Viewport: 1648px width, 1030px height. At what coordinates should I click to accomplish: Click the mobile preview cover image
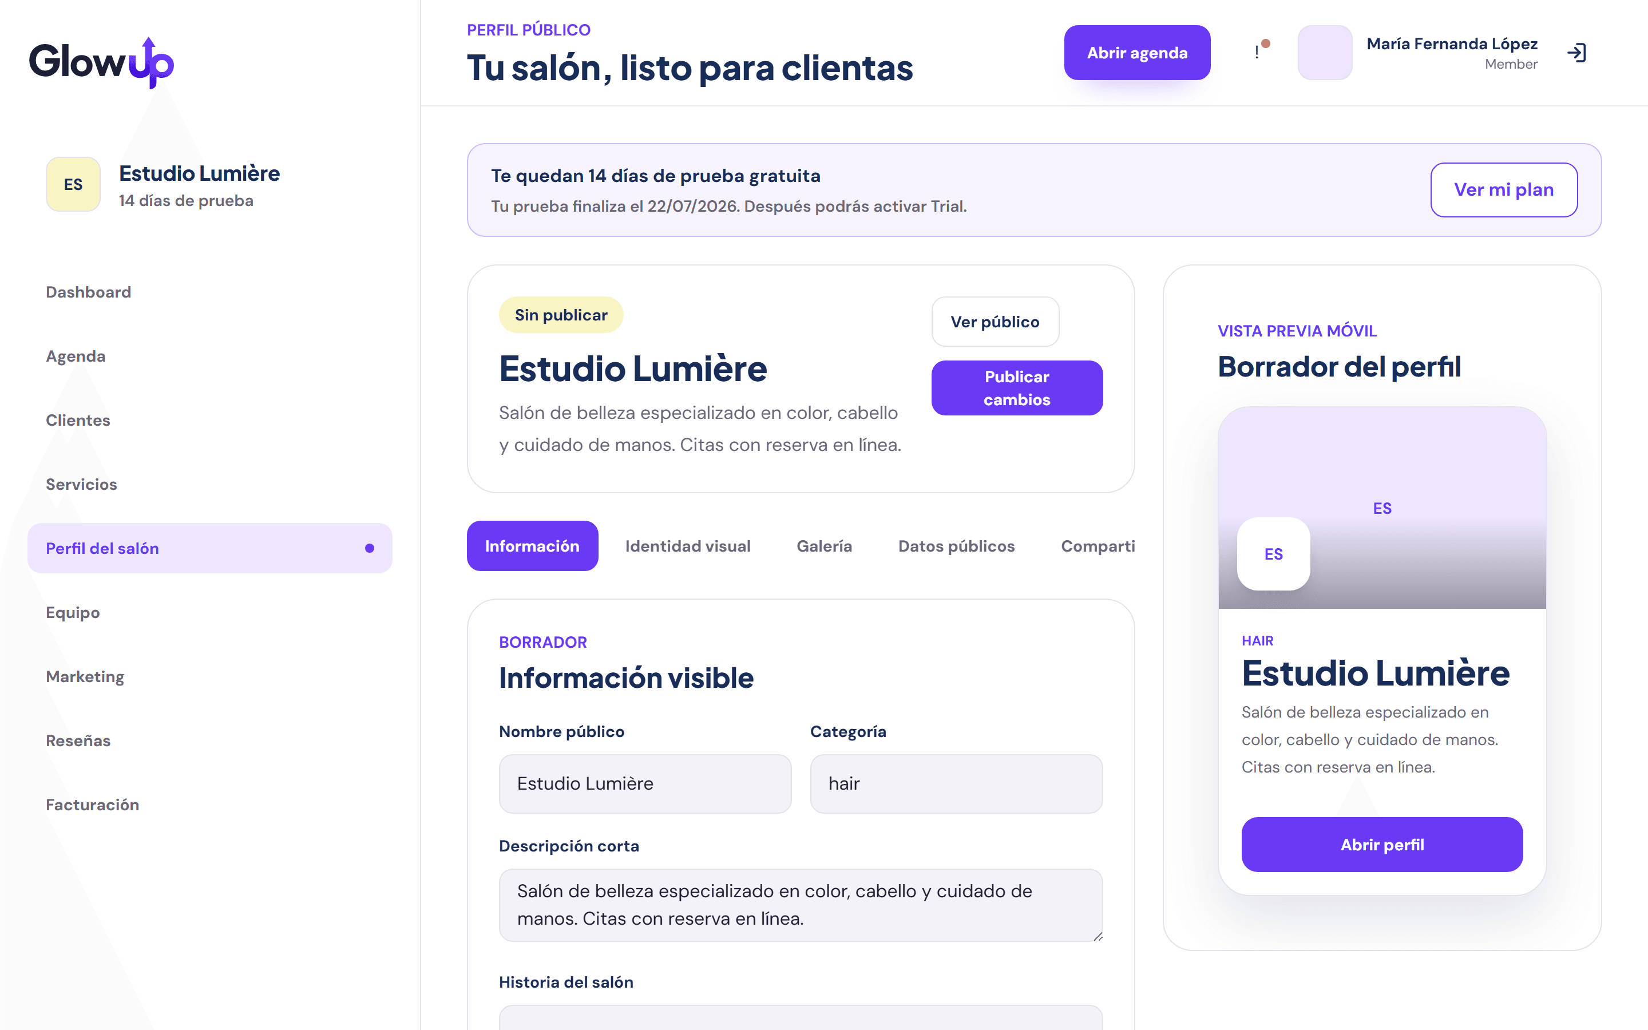pyautogui.click(x=1382, y=508)
